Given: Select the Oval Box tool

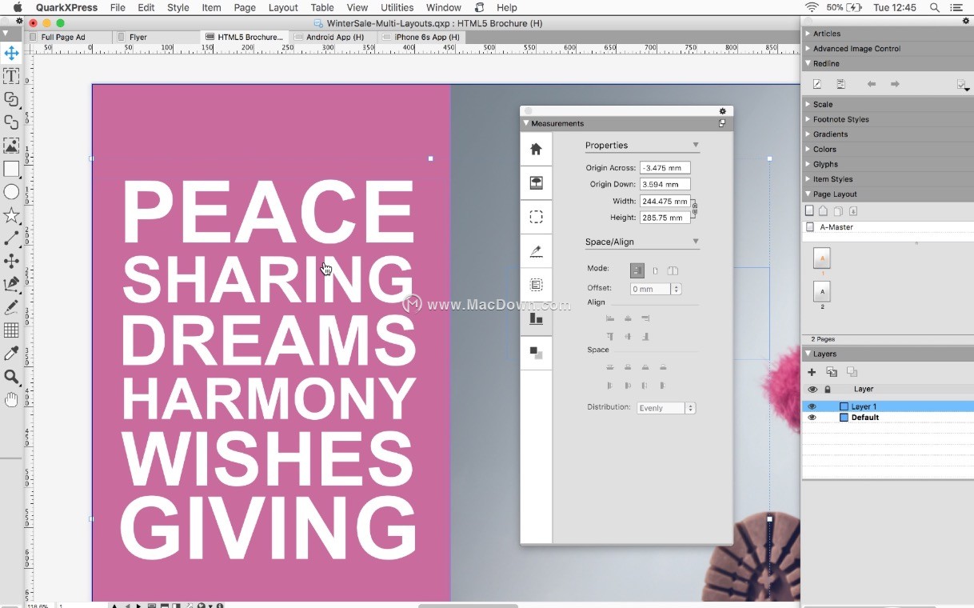Looking at the screenshot, I should [x=11, y=192].
